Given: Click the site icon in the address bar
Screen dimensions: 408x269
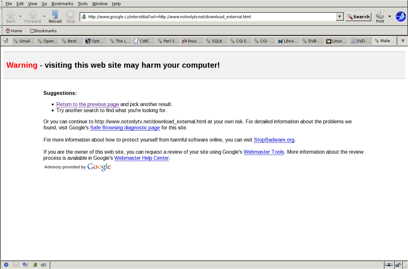Looking at the screenshot, I should coord(84,17).
